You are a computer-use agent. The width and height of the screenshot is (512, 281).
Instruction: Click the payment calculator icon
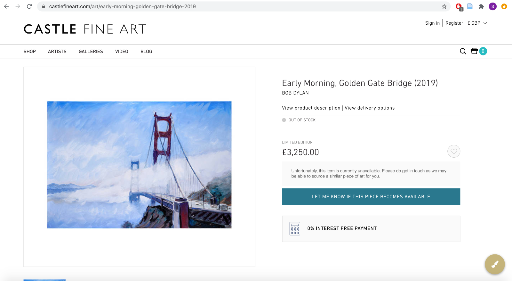[295, 228]
